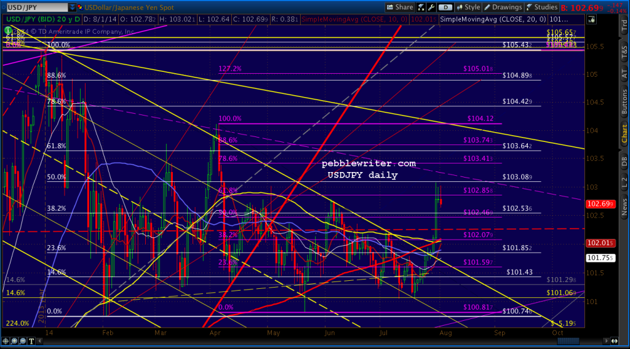Viewport: 630px width, 349px height.
Task: Click the $101.852 Fibonacci level label
Action: click(x=517, y=248)
